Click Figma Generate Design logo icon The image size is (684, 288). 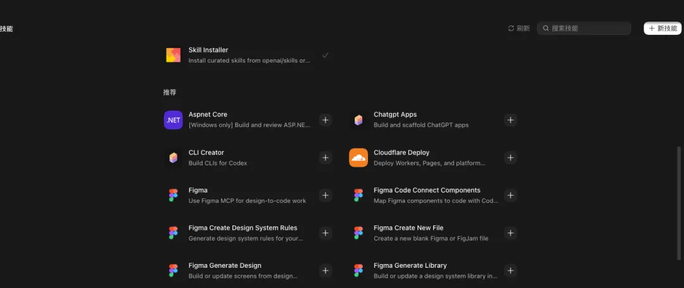pos(173,270)
